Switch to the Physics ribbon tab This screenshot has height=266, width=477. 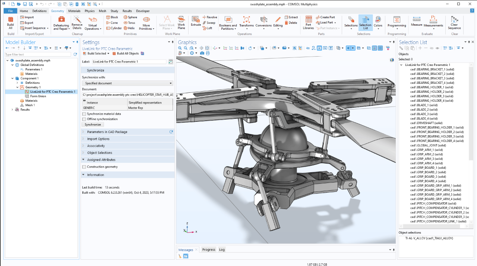coord(89,11)
